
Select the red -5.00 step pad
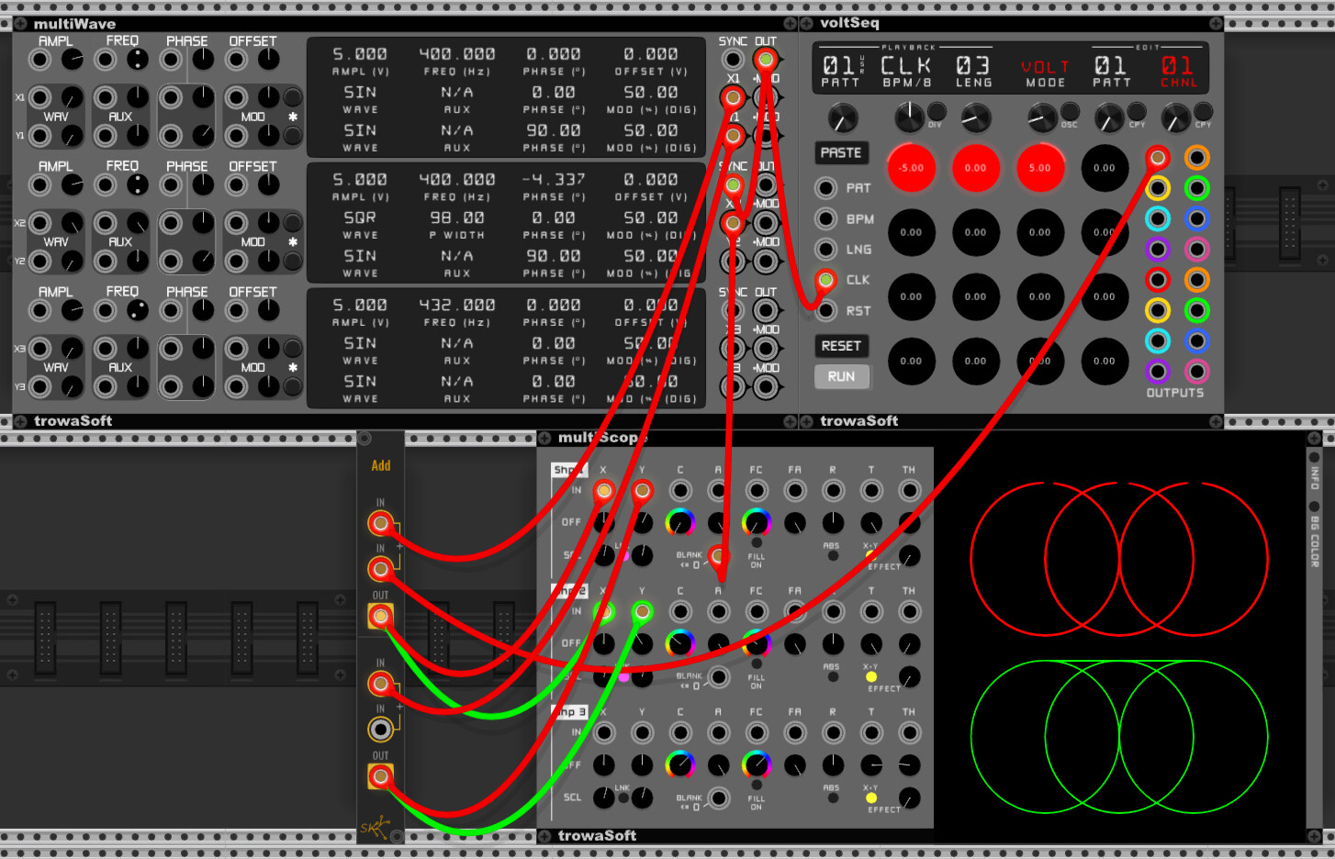[912, 168]
